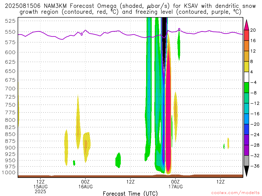The image size is (262, 196).
Task: Click the pink upward arrow above colorbar value 20
Action: point(246,25)
